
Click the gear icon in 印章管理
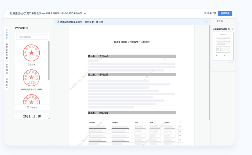[x=28, y=107]
